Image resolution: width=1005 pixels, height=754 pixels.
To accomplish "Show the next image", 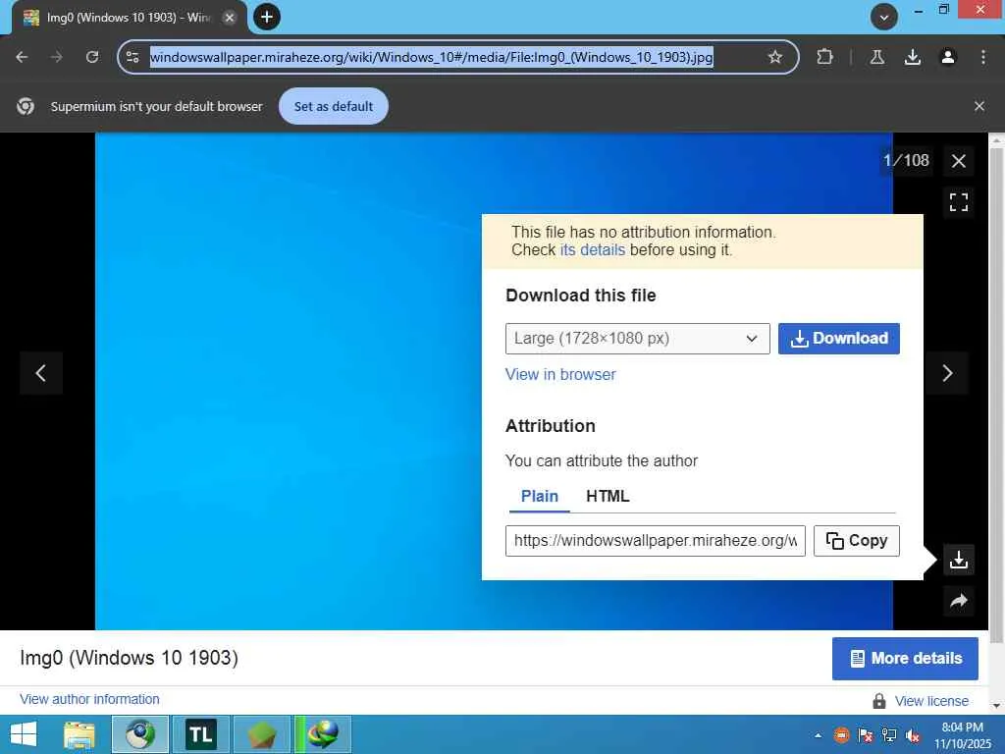I will (947, 372).
